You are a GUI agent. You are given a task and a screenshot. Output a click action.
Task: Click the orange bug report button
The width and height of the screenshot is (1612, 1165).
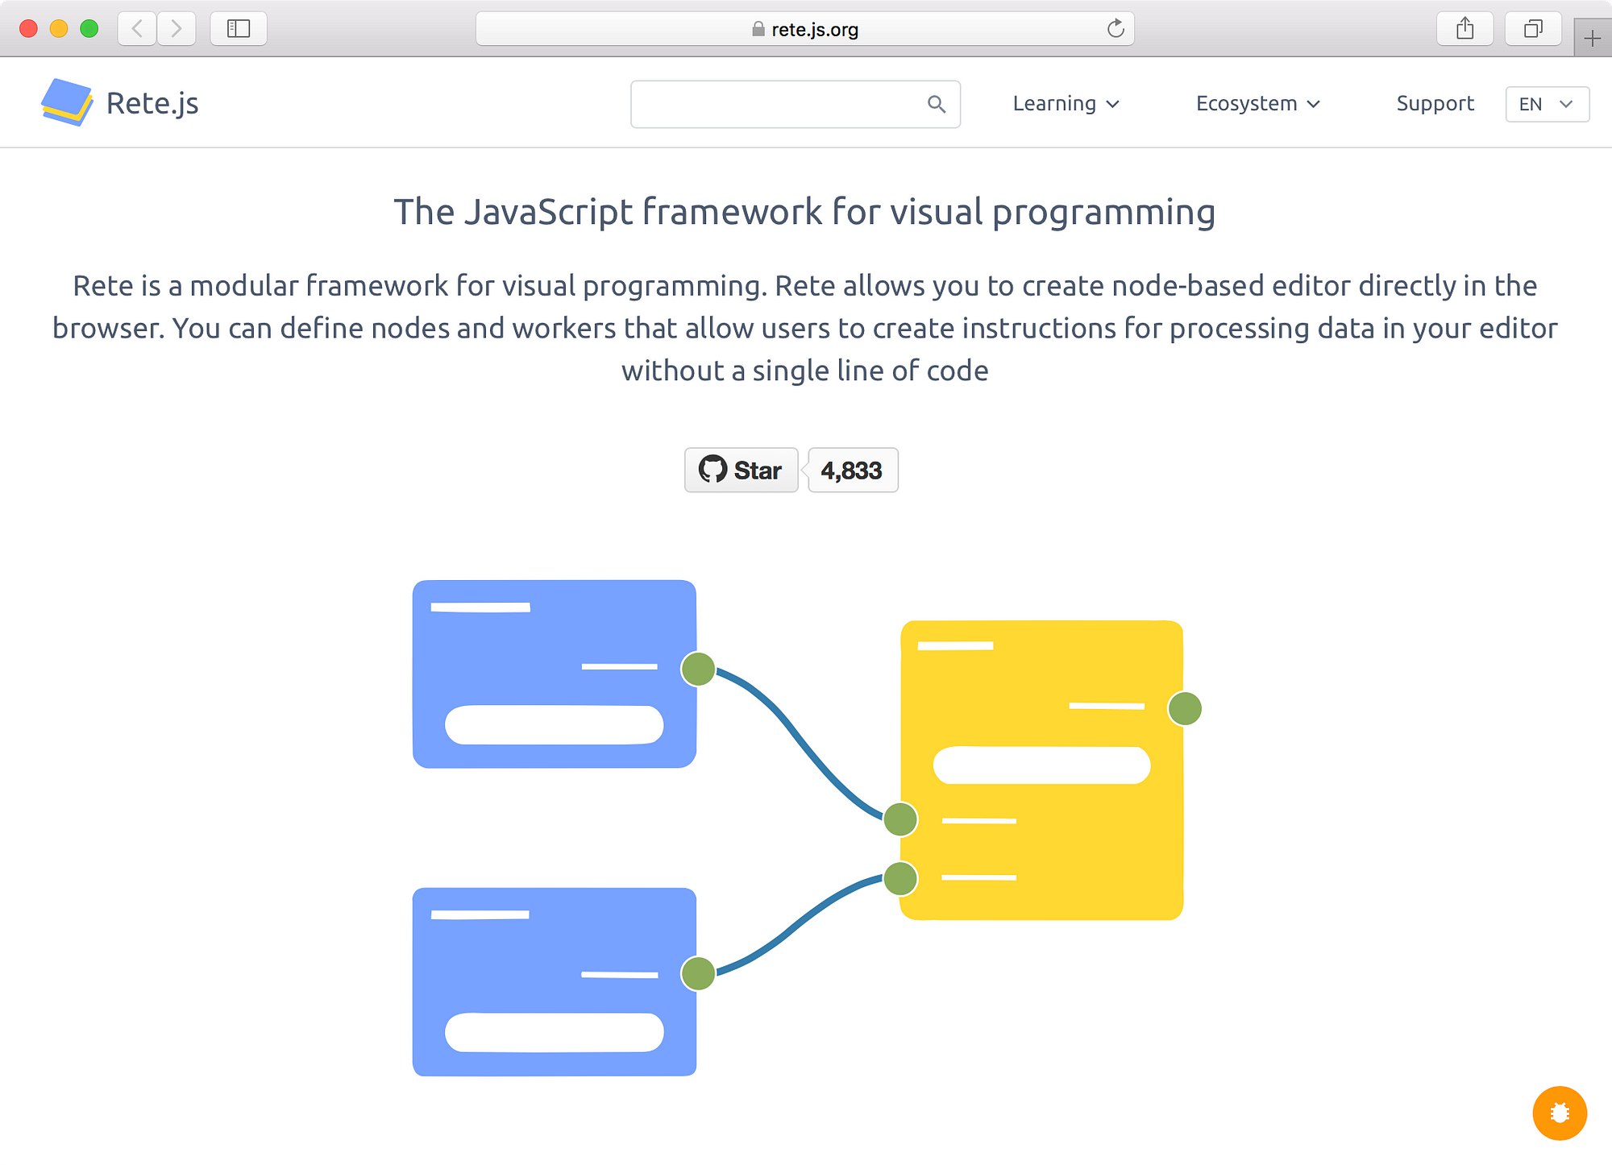coord(1559,1113)
